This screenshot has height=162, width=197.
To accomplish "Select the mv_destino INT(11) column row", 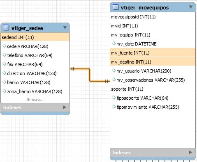I will [x=153, y=62].
